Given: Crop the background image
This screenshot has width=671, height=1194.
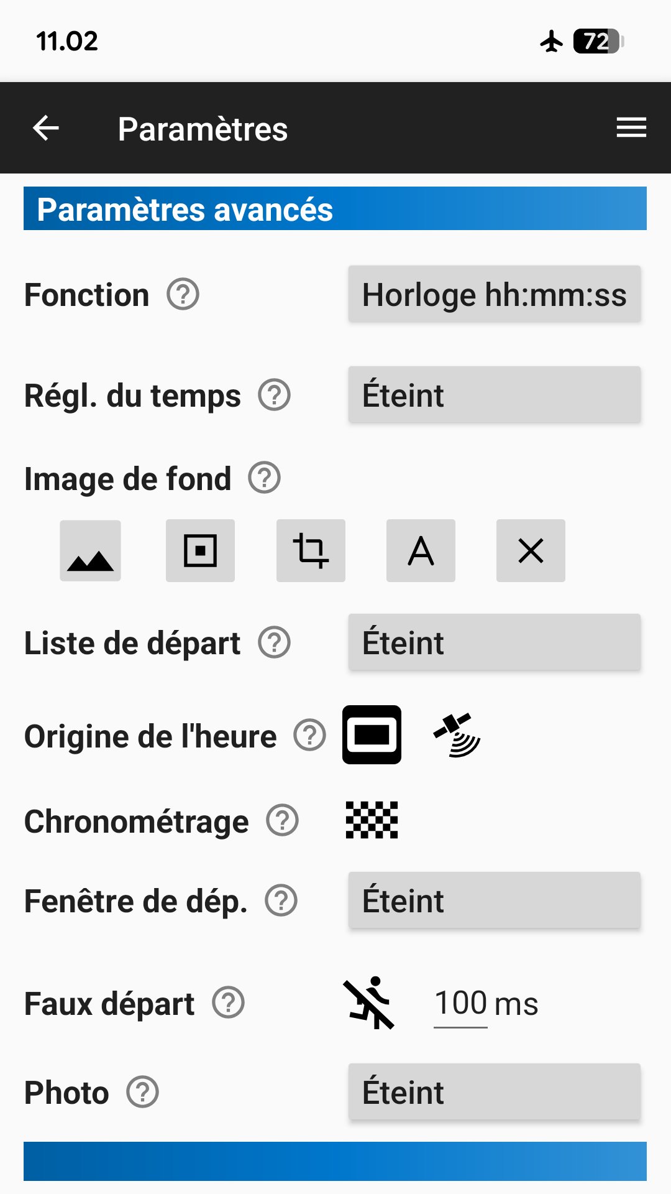Looking at the screenshot, I should point(311,551).
